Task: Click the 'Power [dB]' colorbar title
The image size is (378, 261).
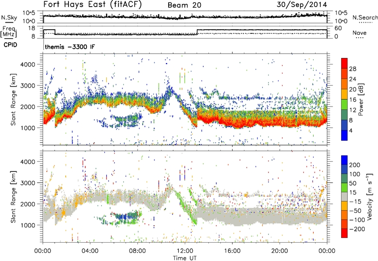Action: pyautogui.click(x=361, y=99)
